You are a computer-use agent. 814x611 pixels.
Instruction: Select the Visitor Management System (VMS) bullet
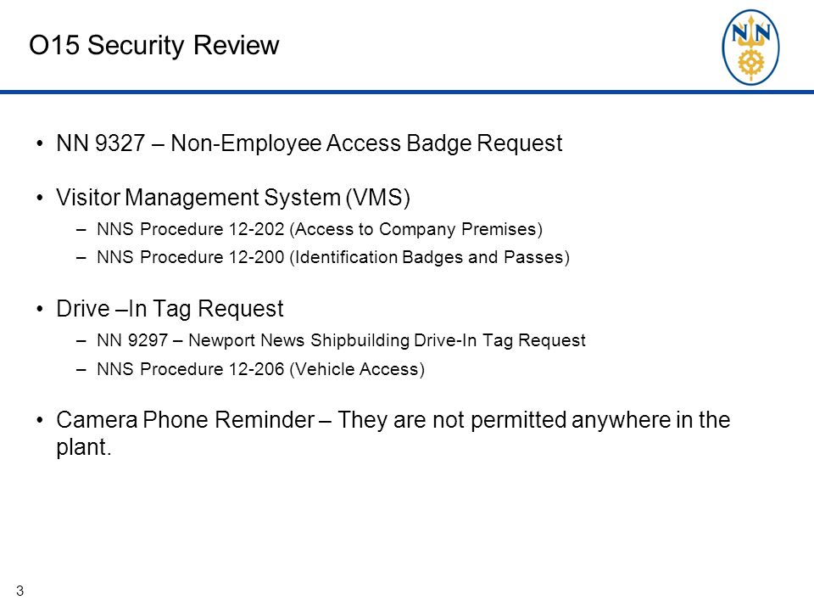(233, 198)
